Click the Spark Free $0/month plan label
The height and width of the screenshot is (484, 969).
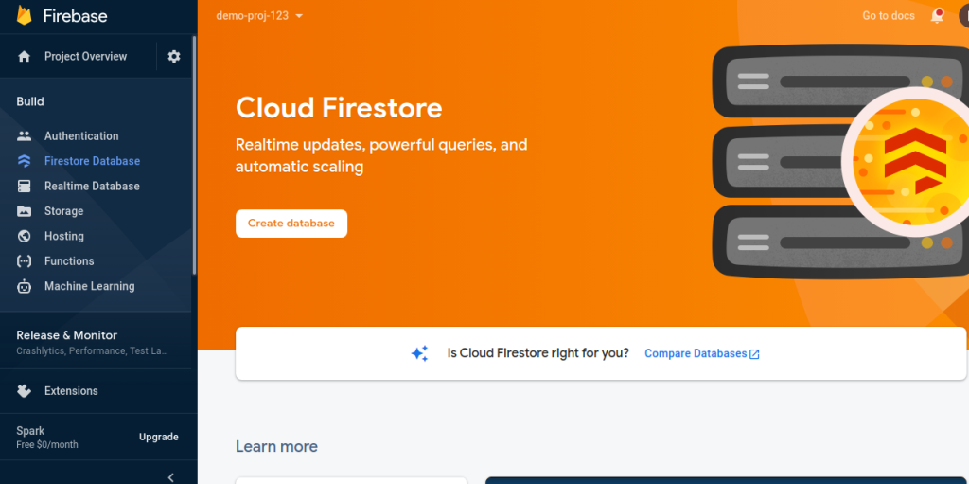47,437
